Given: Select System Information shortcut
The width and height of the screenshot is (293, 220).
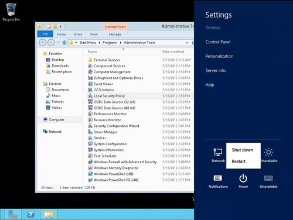Looking at the screenshot, I should click(x=105, y=150).
